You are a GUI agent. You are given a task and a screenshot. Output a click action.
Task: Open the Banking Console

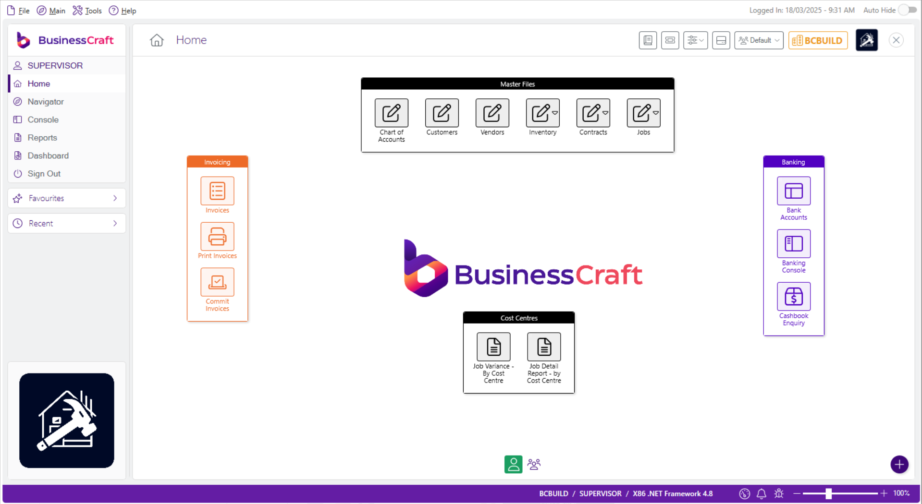(793, 243)
